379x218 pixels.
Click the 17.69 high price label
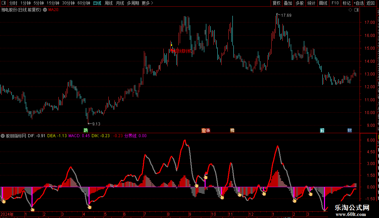point(286,15)
